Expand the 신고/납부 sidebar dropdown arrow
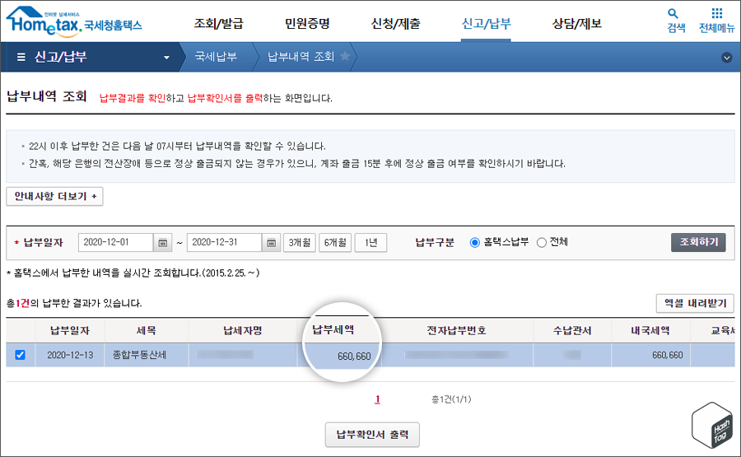The image size is (741, 457). click(x=166, y=58)
